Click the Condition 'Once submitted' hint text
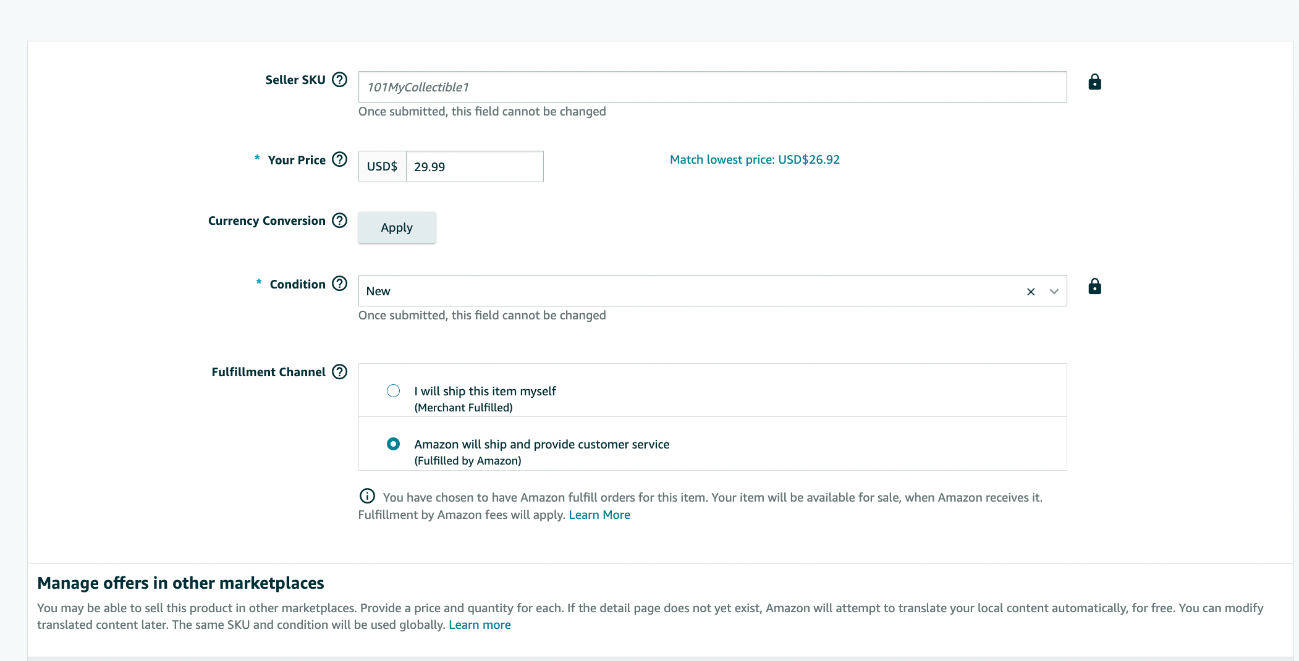This screenshot has height=661, width=1299. (x=482, y=315)
